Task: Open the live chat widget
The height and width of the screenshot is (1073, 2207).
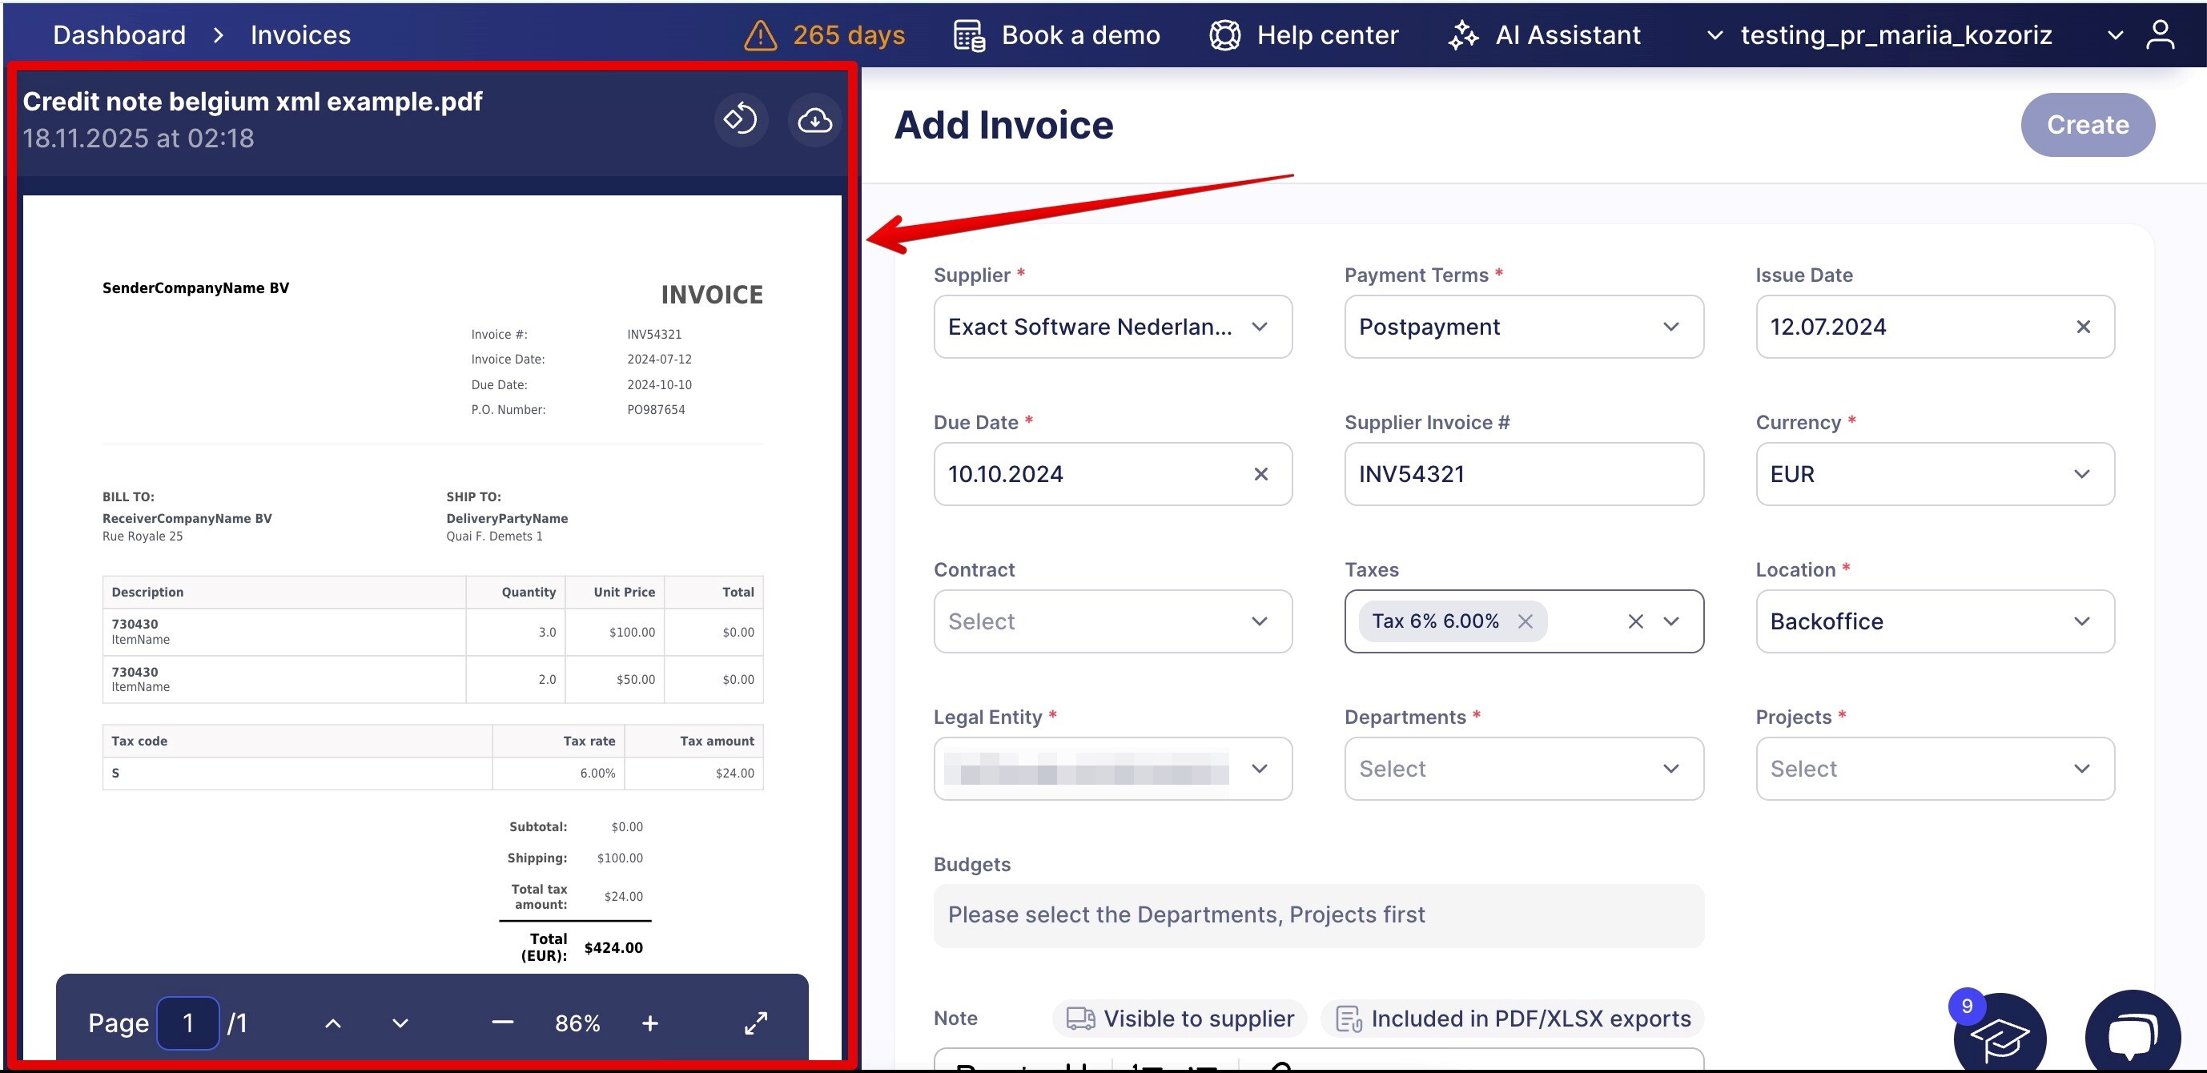Action: (x=2133, y=1035)
